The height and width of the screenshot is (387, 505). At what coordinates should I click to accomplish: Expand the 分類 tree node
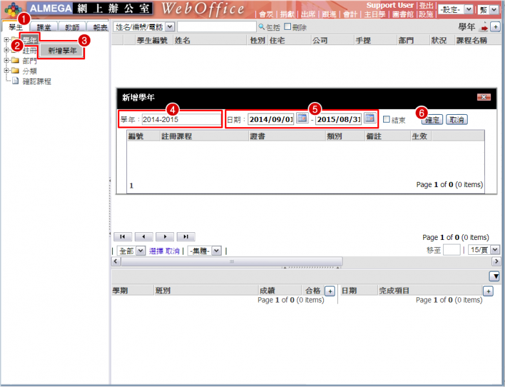[6, 71]
